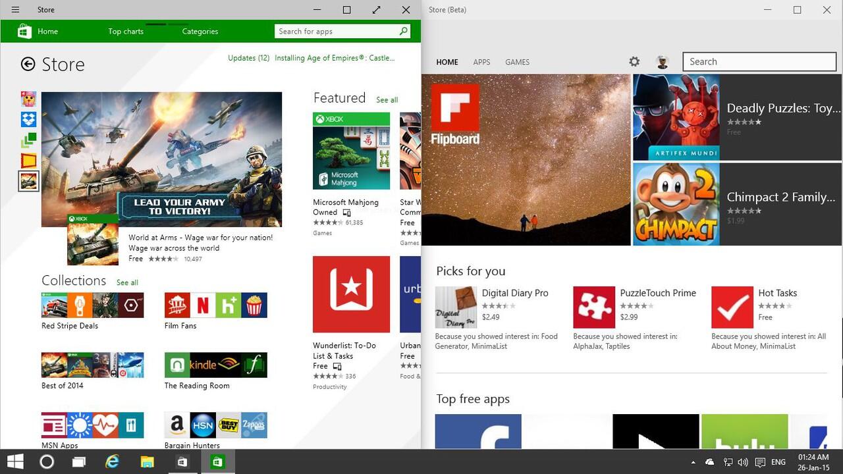Open the World at Arms hero banner

click(x=161, y=159)
